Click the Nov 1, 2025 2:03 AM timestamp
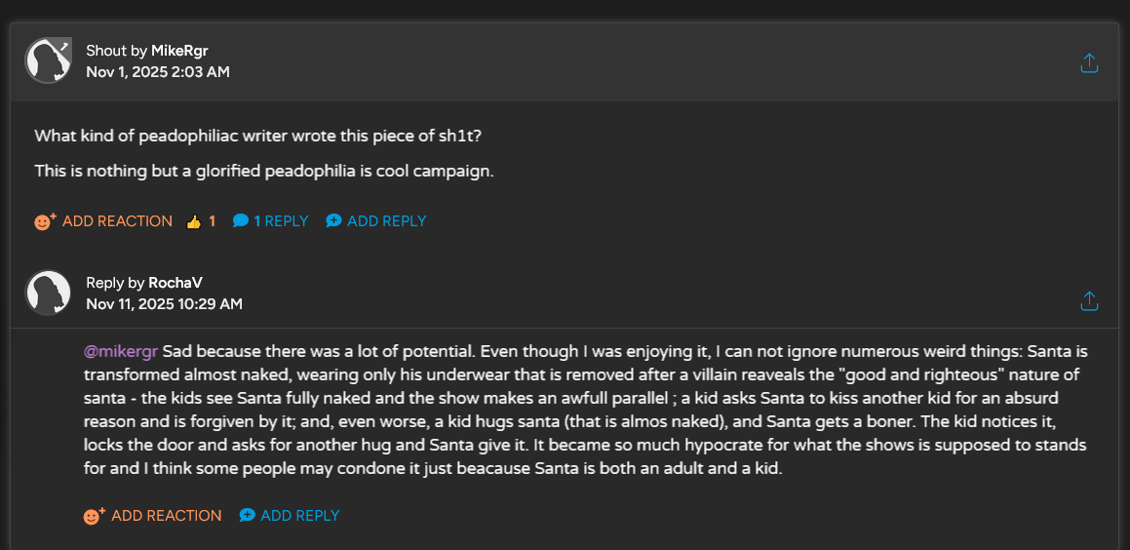The image size is (1130, 550). [x=158, y=72]
